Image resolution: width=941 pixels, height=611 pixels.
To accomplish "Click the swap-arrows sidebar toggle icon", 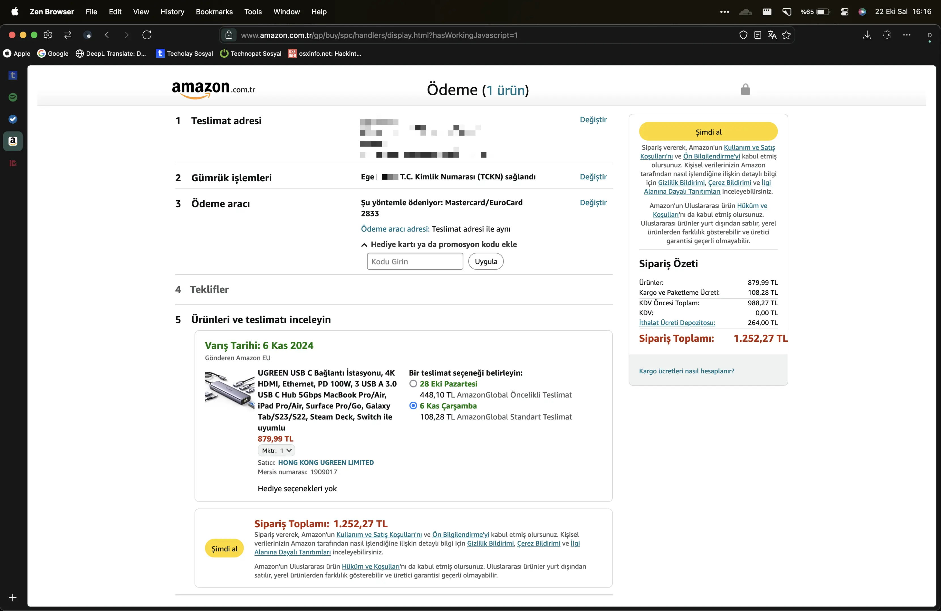I will click(x=68, y=35).
